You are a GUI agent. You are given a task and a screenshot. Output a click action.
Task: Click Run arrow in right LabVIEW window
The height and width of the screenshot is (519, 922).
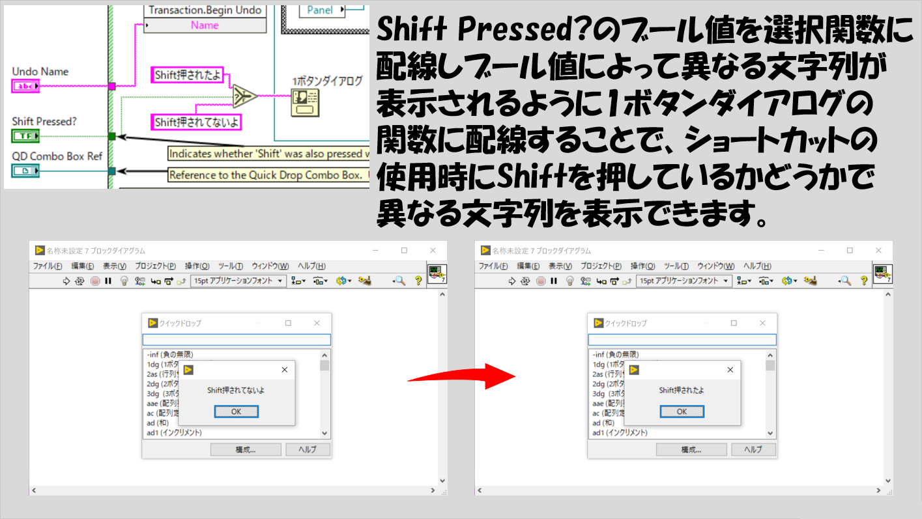click(511, 281)
